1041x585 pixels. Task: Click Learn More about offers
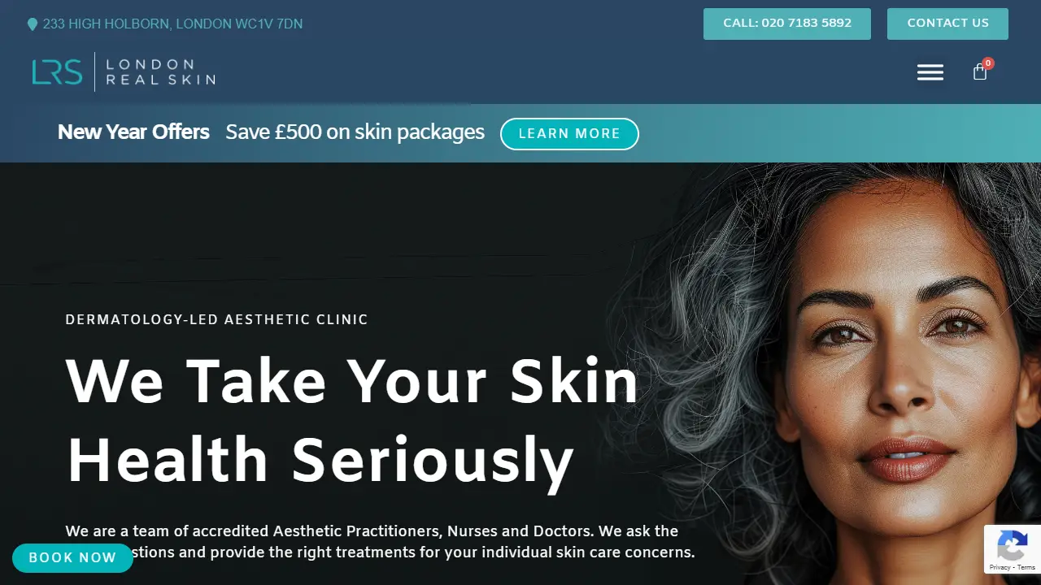tap(569, 134)
